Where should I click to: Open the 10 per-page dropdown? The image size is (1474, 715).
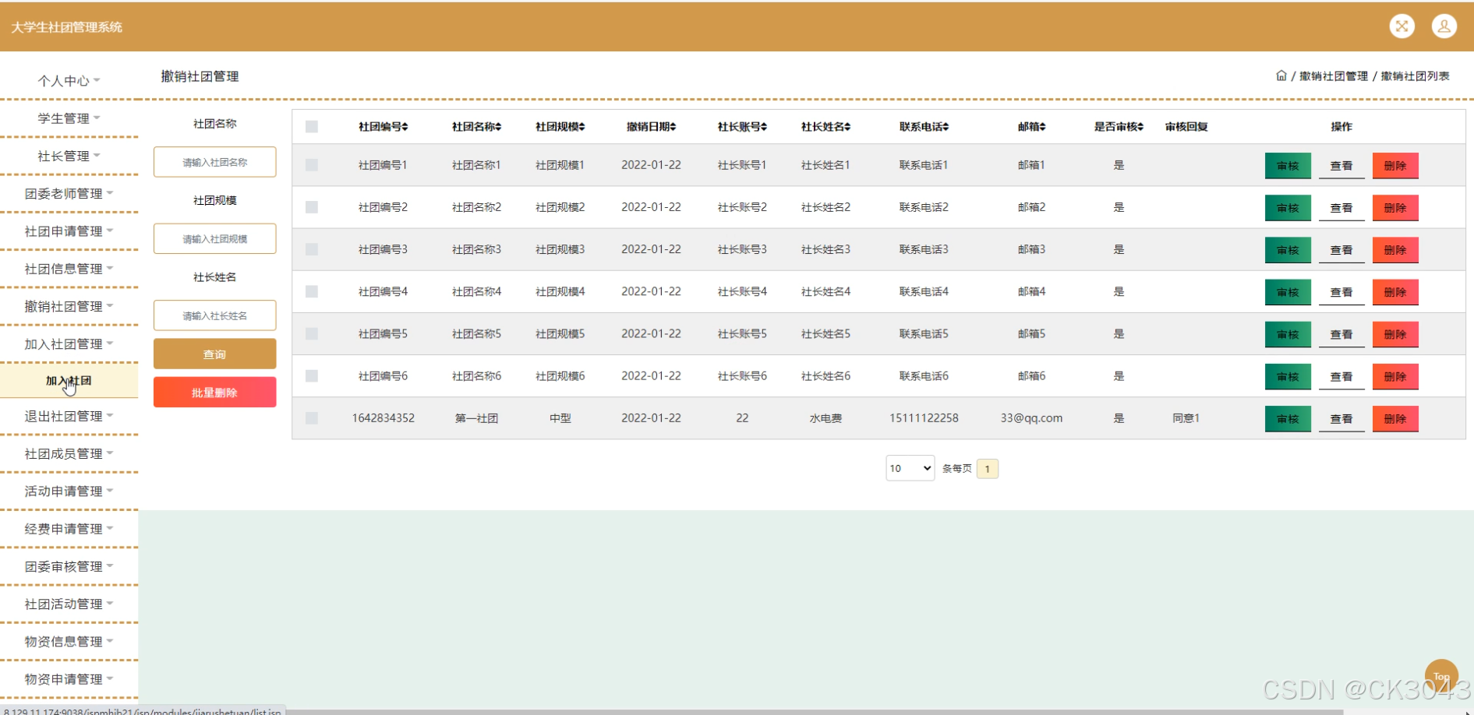910,468
